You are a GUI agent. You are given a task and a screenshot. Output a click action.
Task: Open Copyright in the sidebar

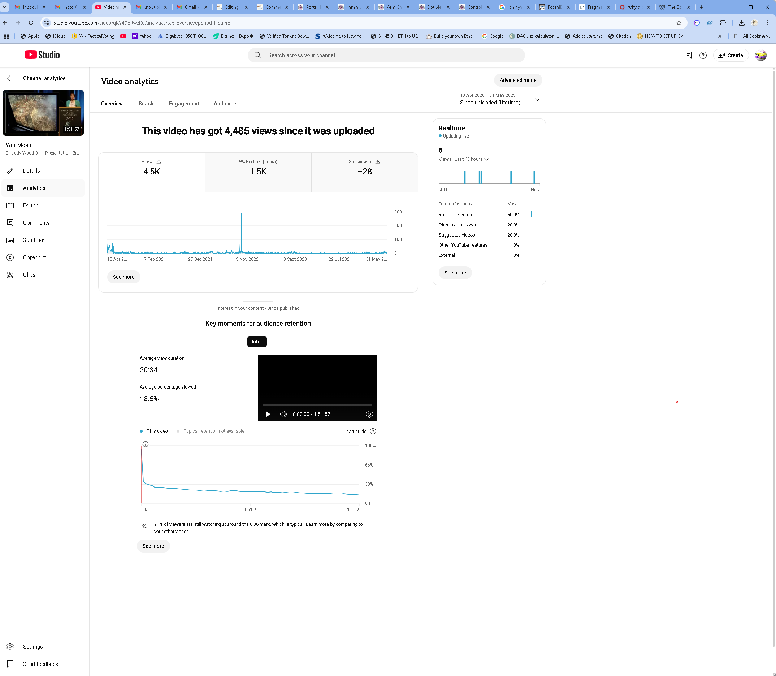[43, 257]
